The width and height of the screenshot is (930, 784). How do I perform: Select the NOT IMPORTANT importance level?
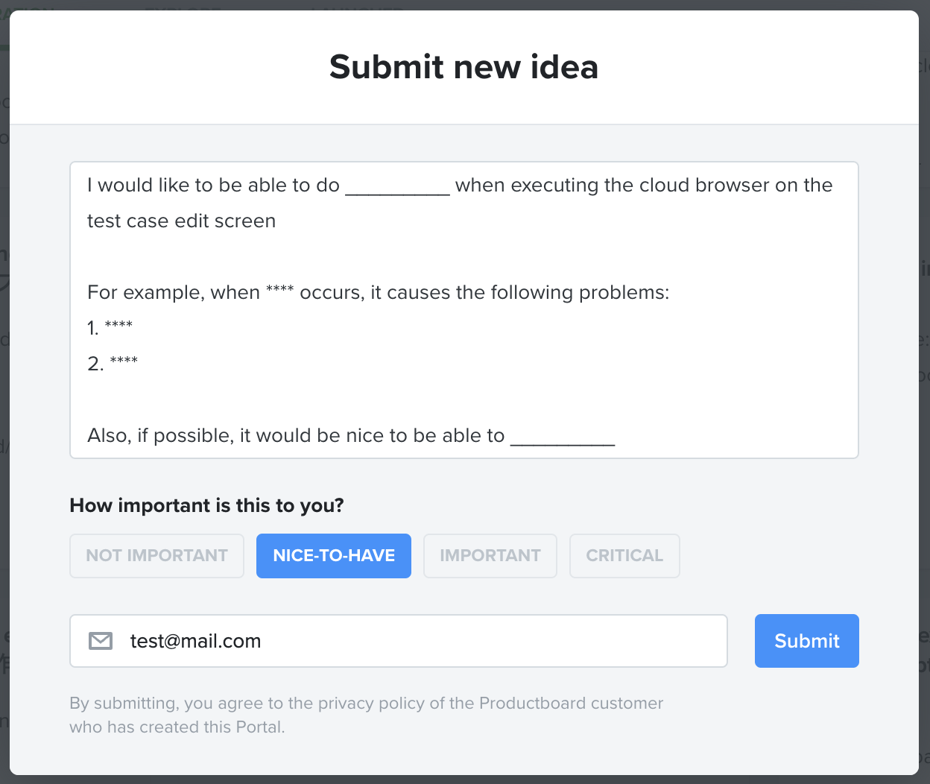tap(156, 555)
